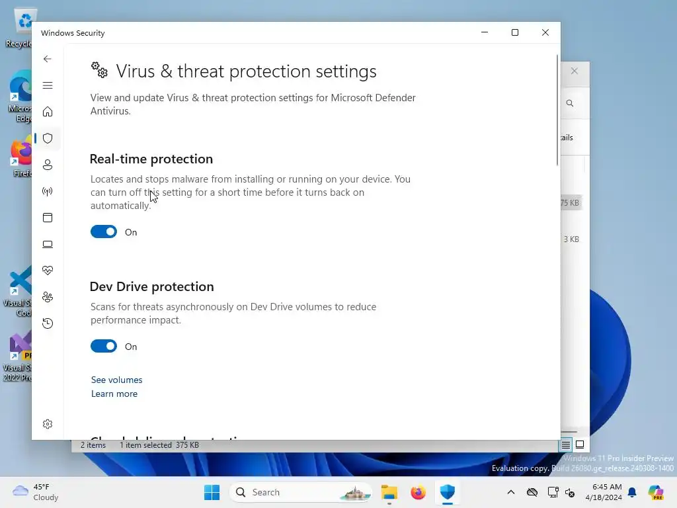This screenshot has width=677, height=508.
Task: Click '2 items' in Explorer status bar
Action: (x=93, y=445)
